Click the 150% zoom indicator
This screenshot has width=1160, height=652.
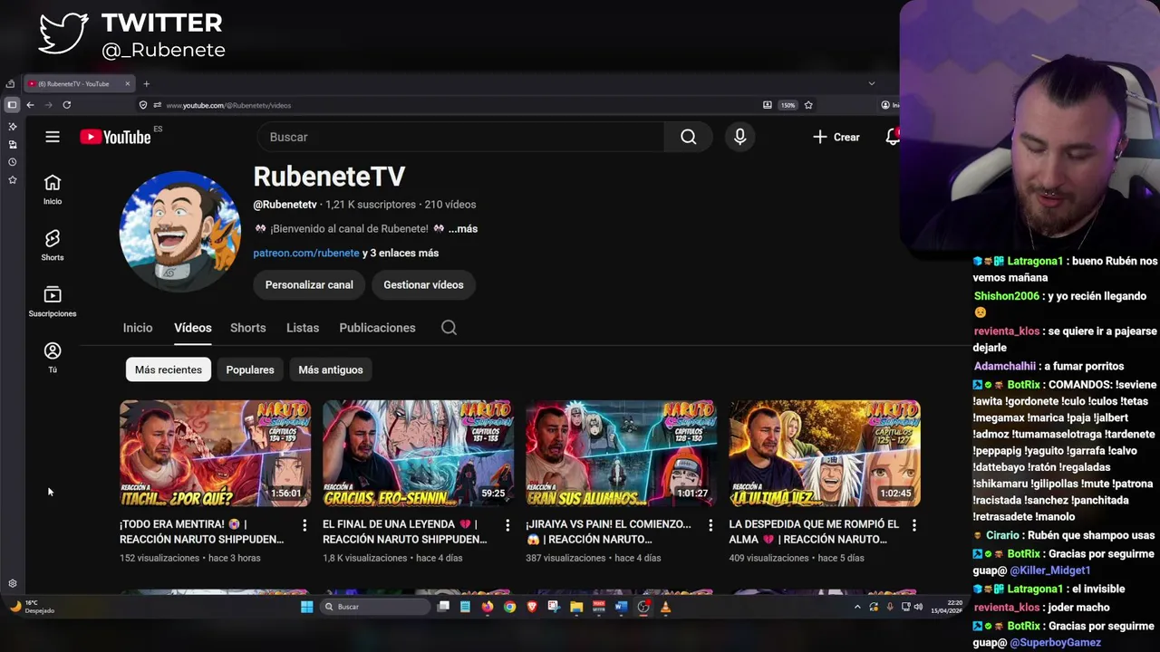(788, 105)
